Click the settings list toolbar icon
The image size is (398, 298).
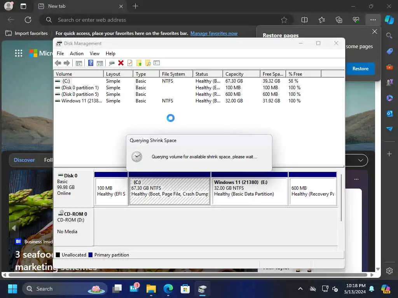point(157,63)
